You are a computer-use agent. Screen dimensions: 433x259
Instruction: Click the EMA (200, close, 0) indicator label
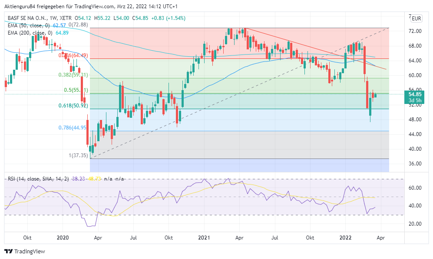pos(30,33)
